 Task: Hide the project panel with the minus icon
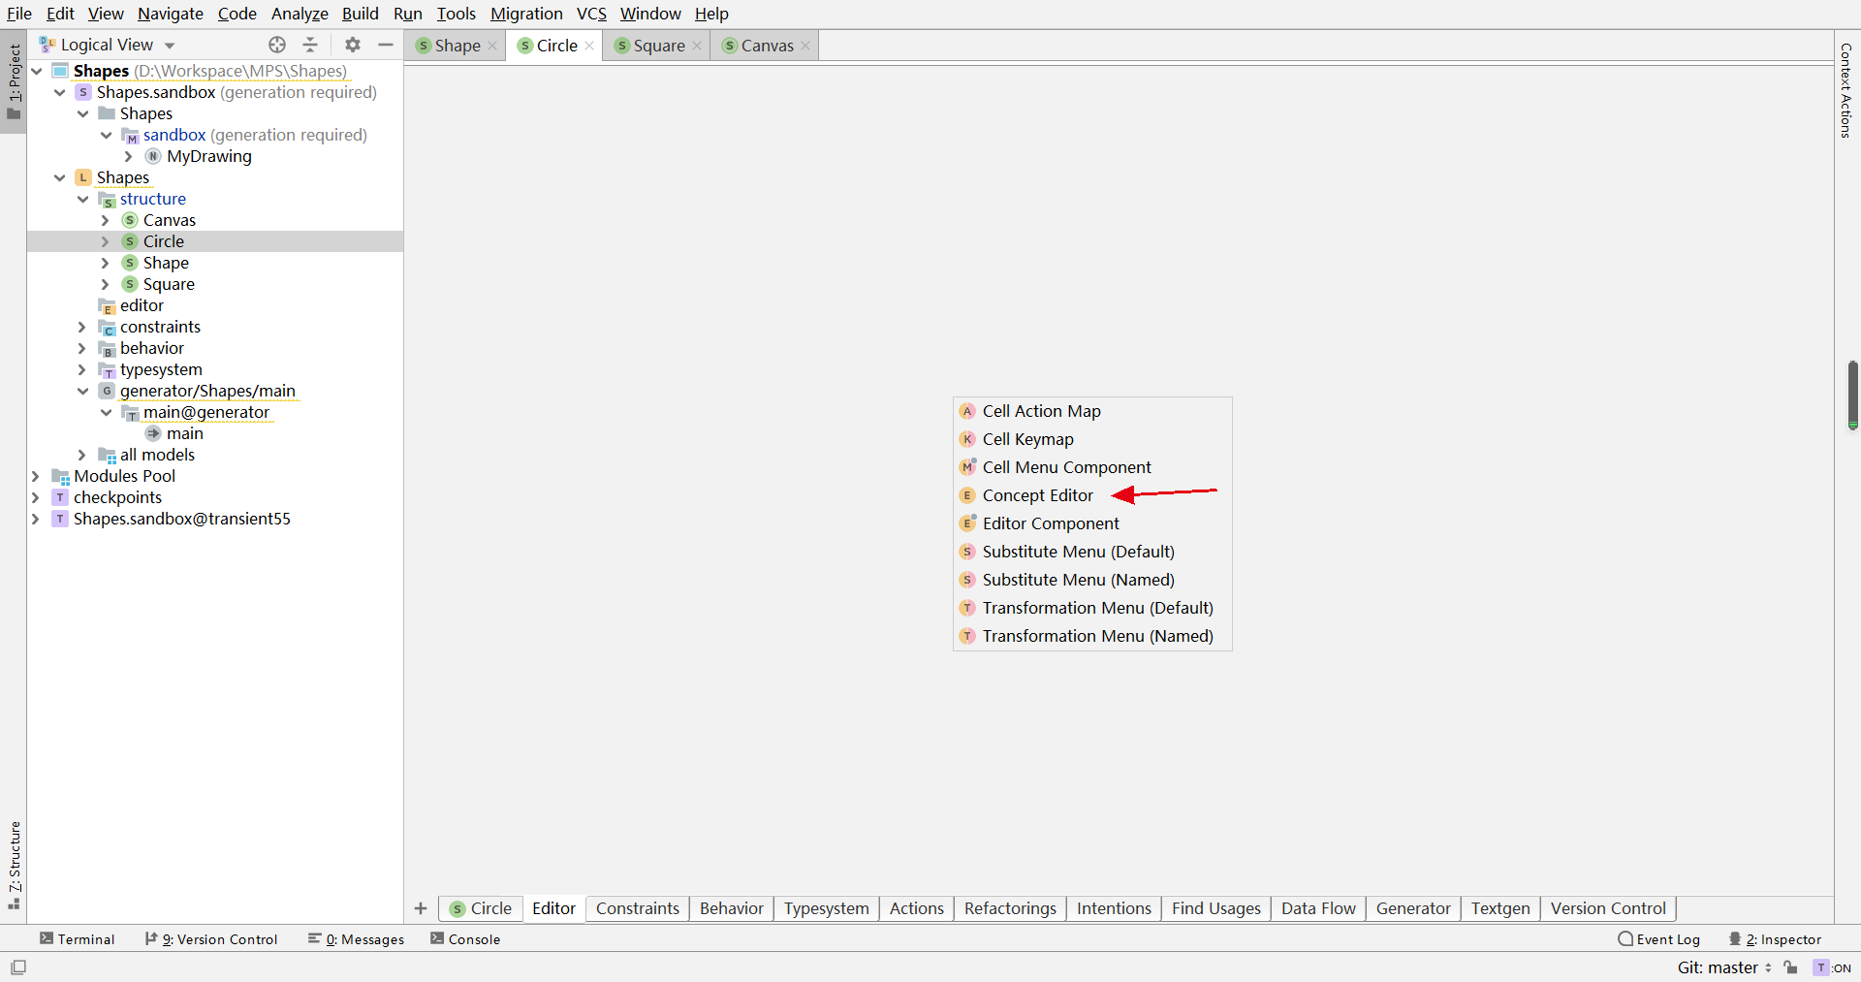(386, 45)
